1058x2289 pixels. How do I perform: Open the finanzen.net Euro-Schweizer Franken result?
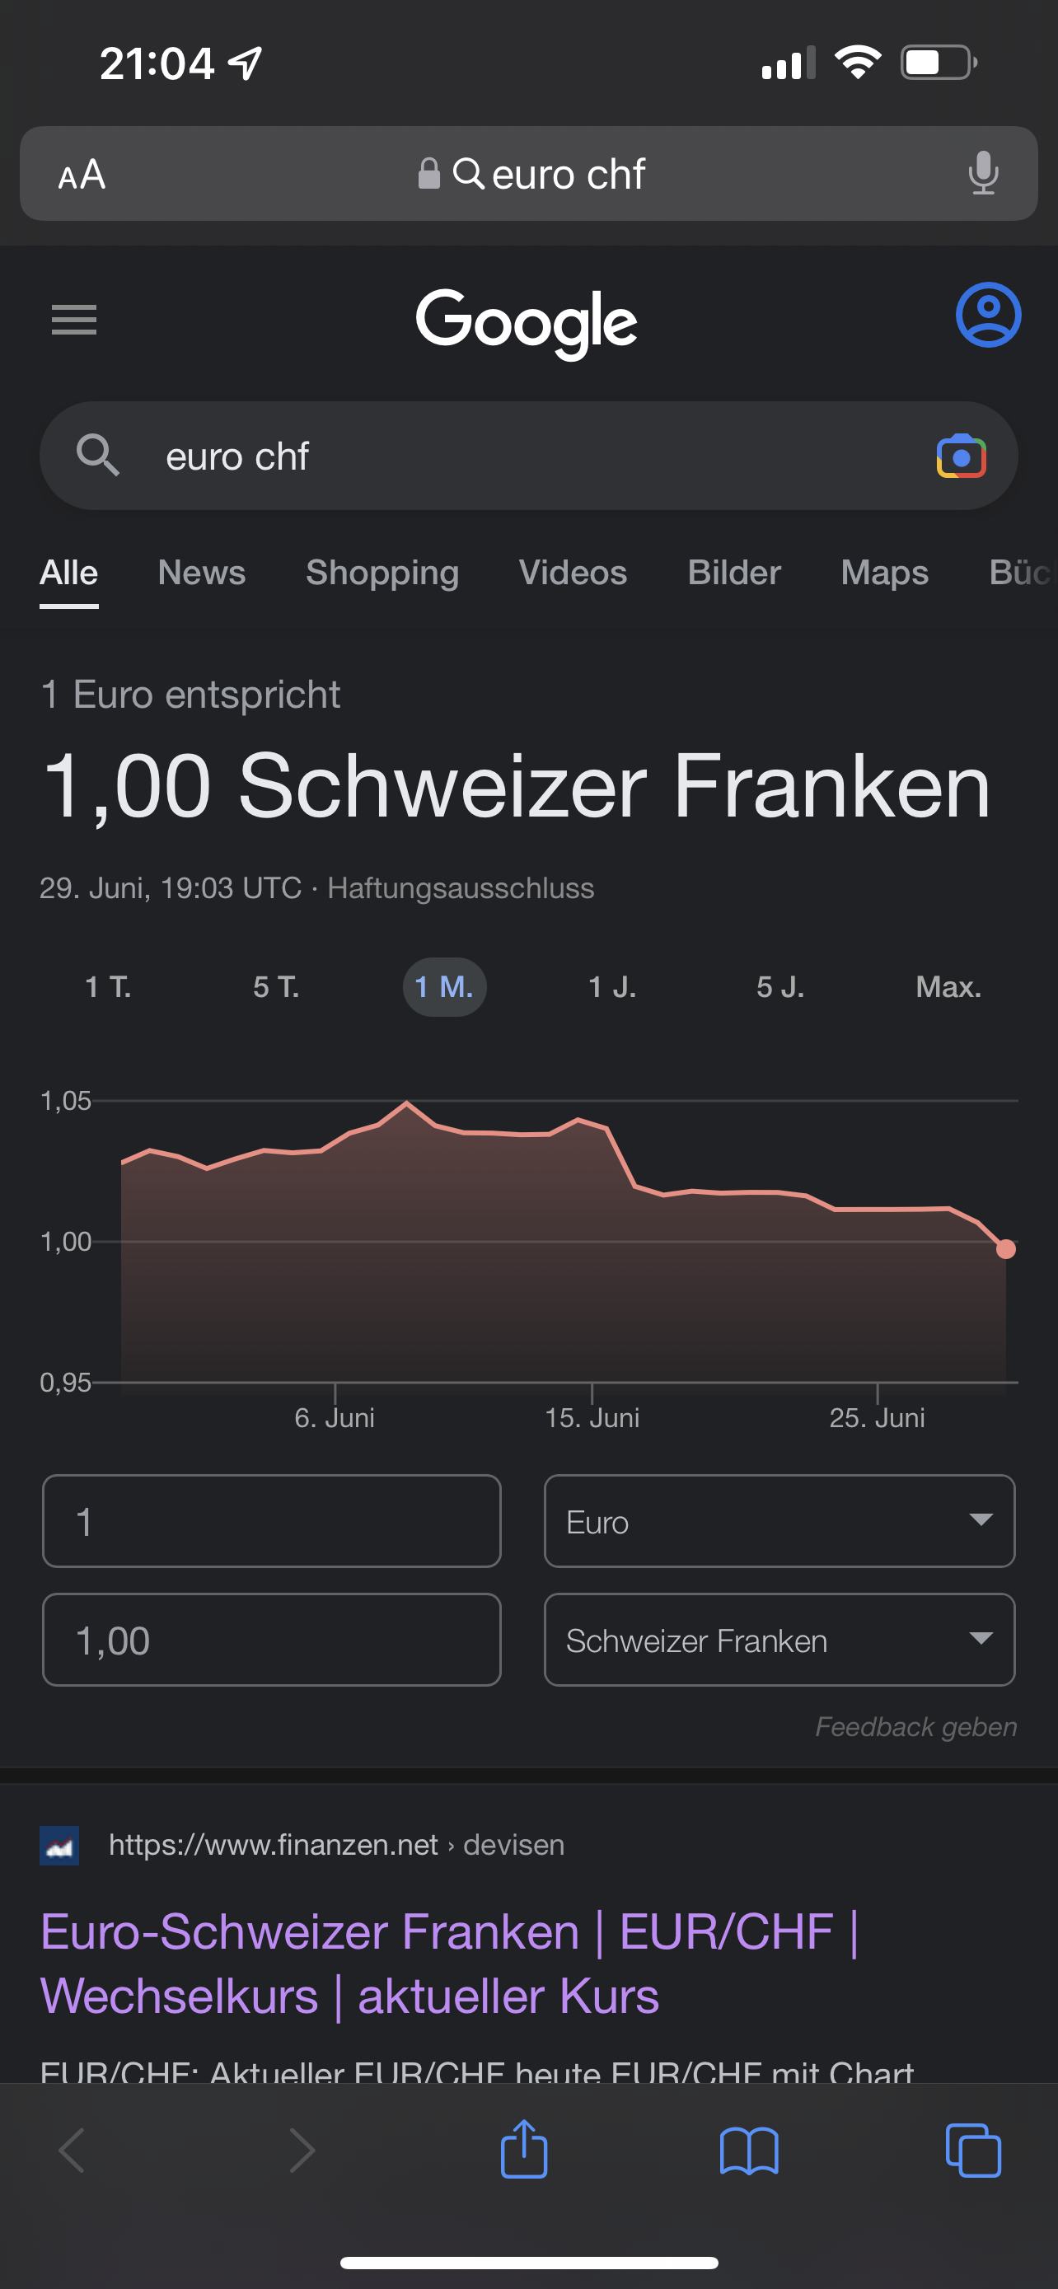pyautogui.click(x=448, y=1964)
